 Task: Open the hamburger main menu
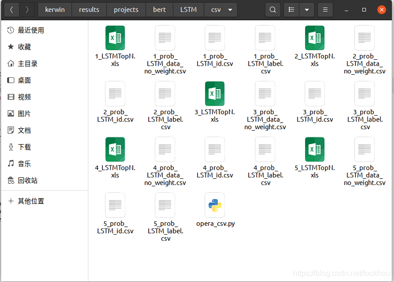tap(325, 10)
